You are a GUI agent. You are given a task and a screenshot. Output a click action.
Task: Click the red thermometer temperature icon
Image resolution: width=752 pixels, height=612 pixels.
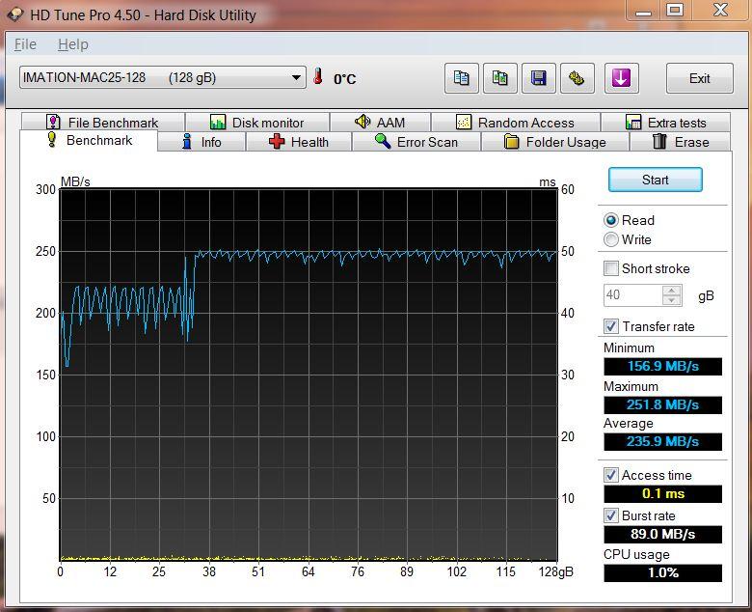(x=318, y=78)
